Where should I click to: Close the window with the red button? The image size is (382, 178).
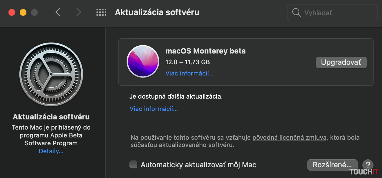[x=12, y=12]
